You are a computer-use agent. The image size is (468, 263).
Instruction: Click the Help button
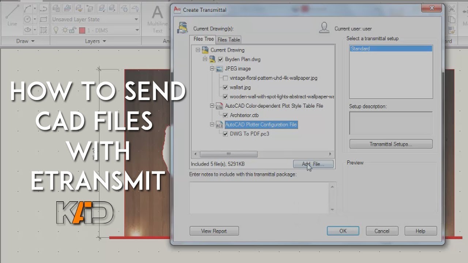pyautogui.click(x=420, y=231)
